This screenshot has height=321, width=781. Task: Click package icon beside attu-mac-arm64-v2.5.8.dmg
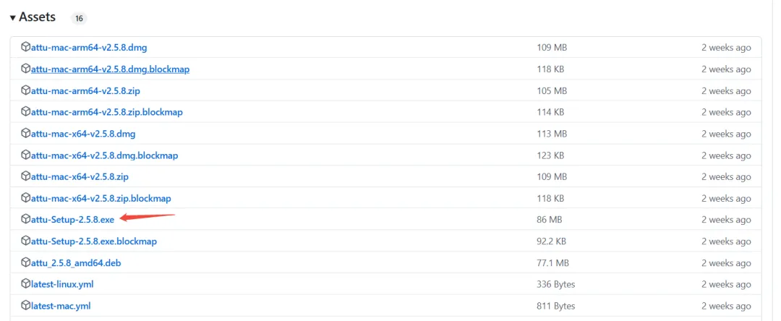26,48
